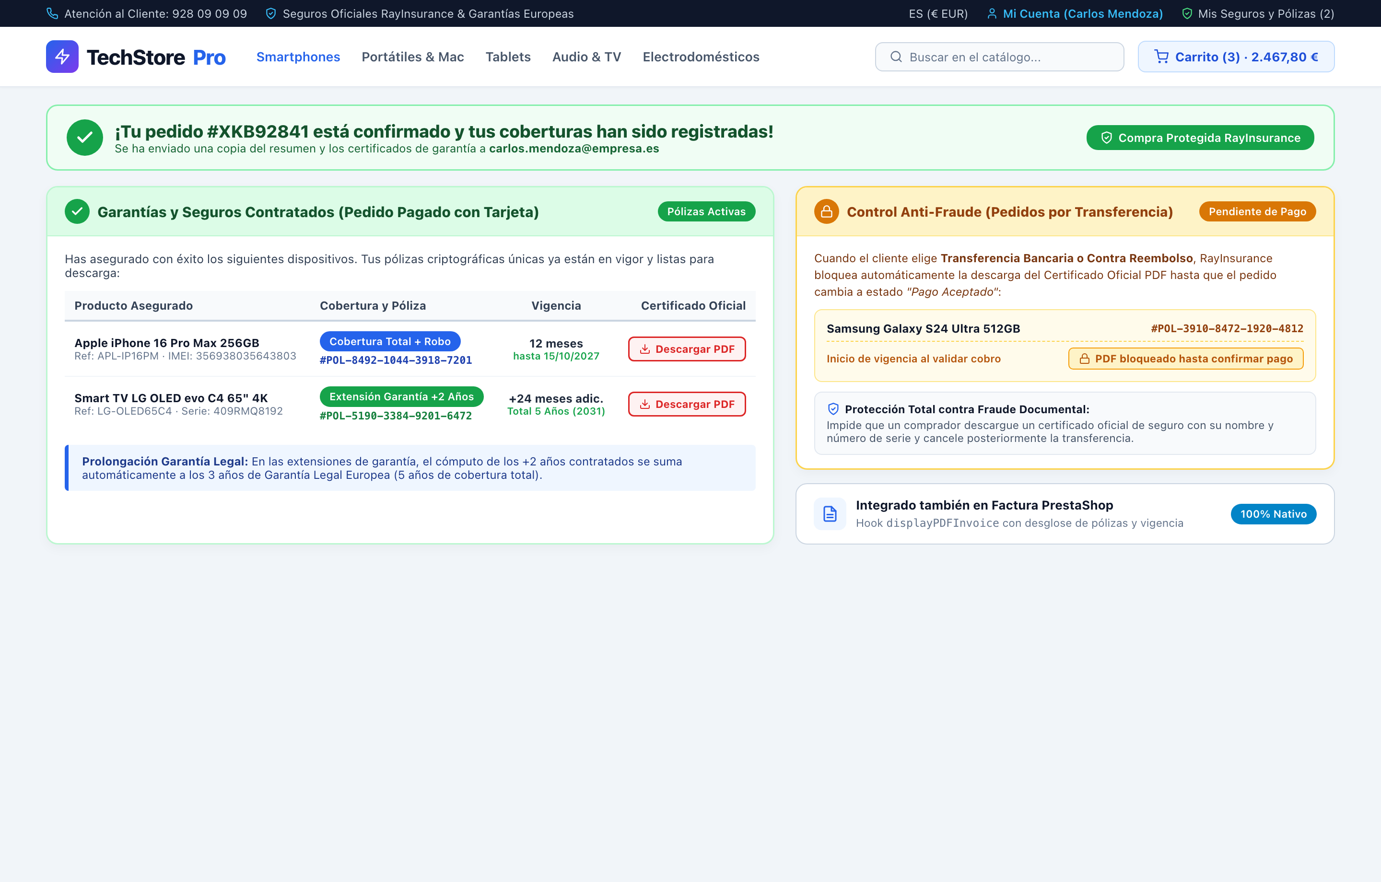Click the download icon in the iPhone row PDF button
The width and height of the screenshot is (1381, 882).
tap(644, 348)
